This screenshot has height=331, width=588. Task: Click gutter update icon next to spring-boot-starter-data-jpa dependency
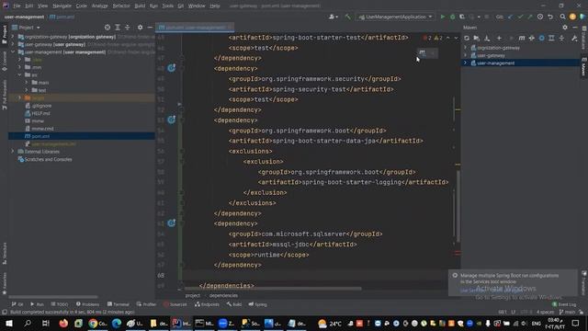pyautogui.click(x=172, y=120)
